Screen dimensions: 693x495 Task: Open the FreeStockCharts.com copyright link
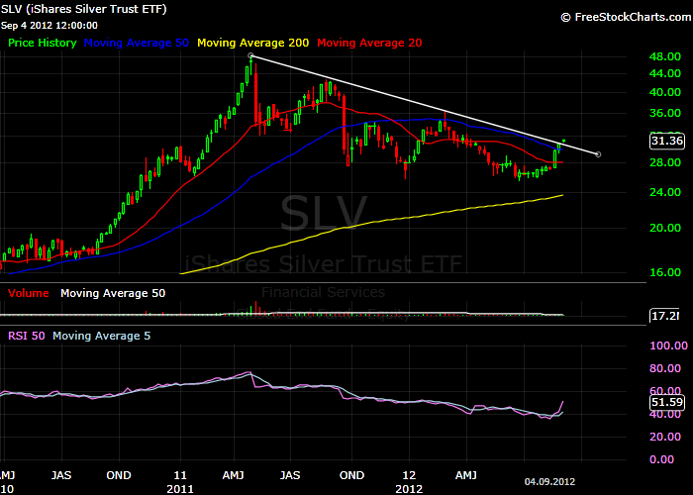tap(626, 17)
